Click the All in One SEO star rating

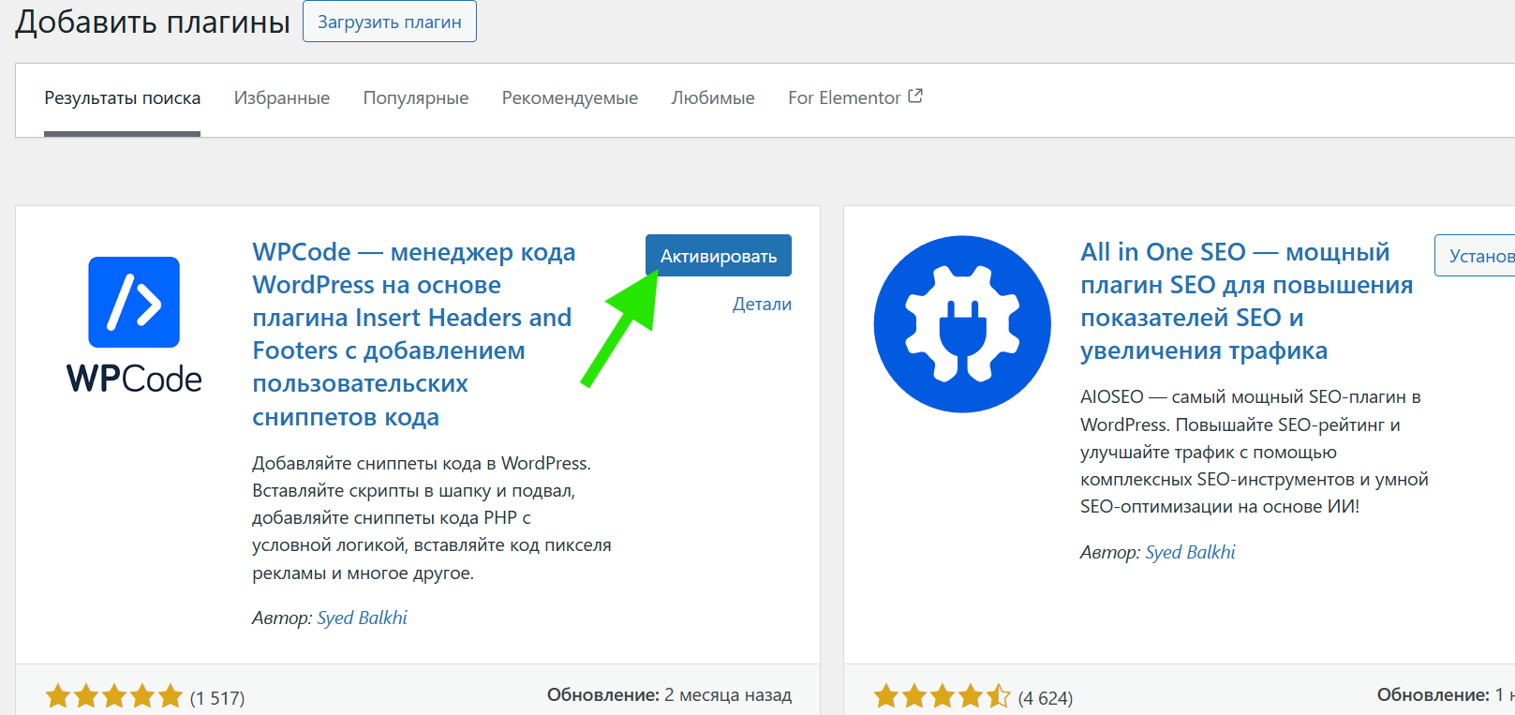click(943, 696)
